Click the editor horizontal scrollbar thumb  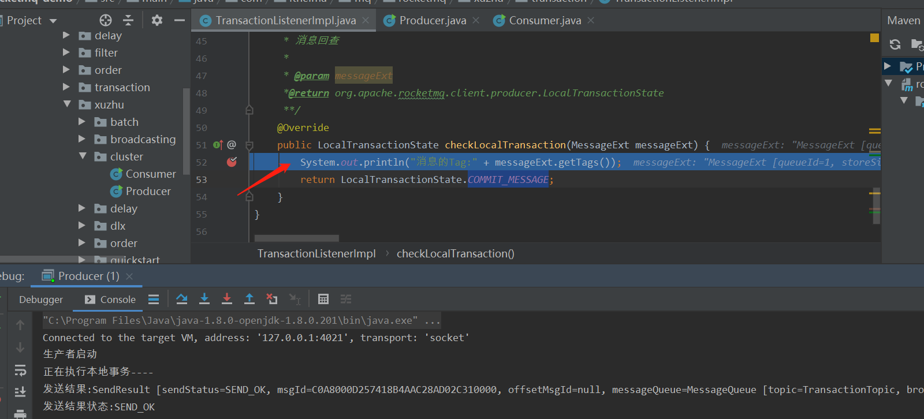point(297,238)
